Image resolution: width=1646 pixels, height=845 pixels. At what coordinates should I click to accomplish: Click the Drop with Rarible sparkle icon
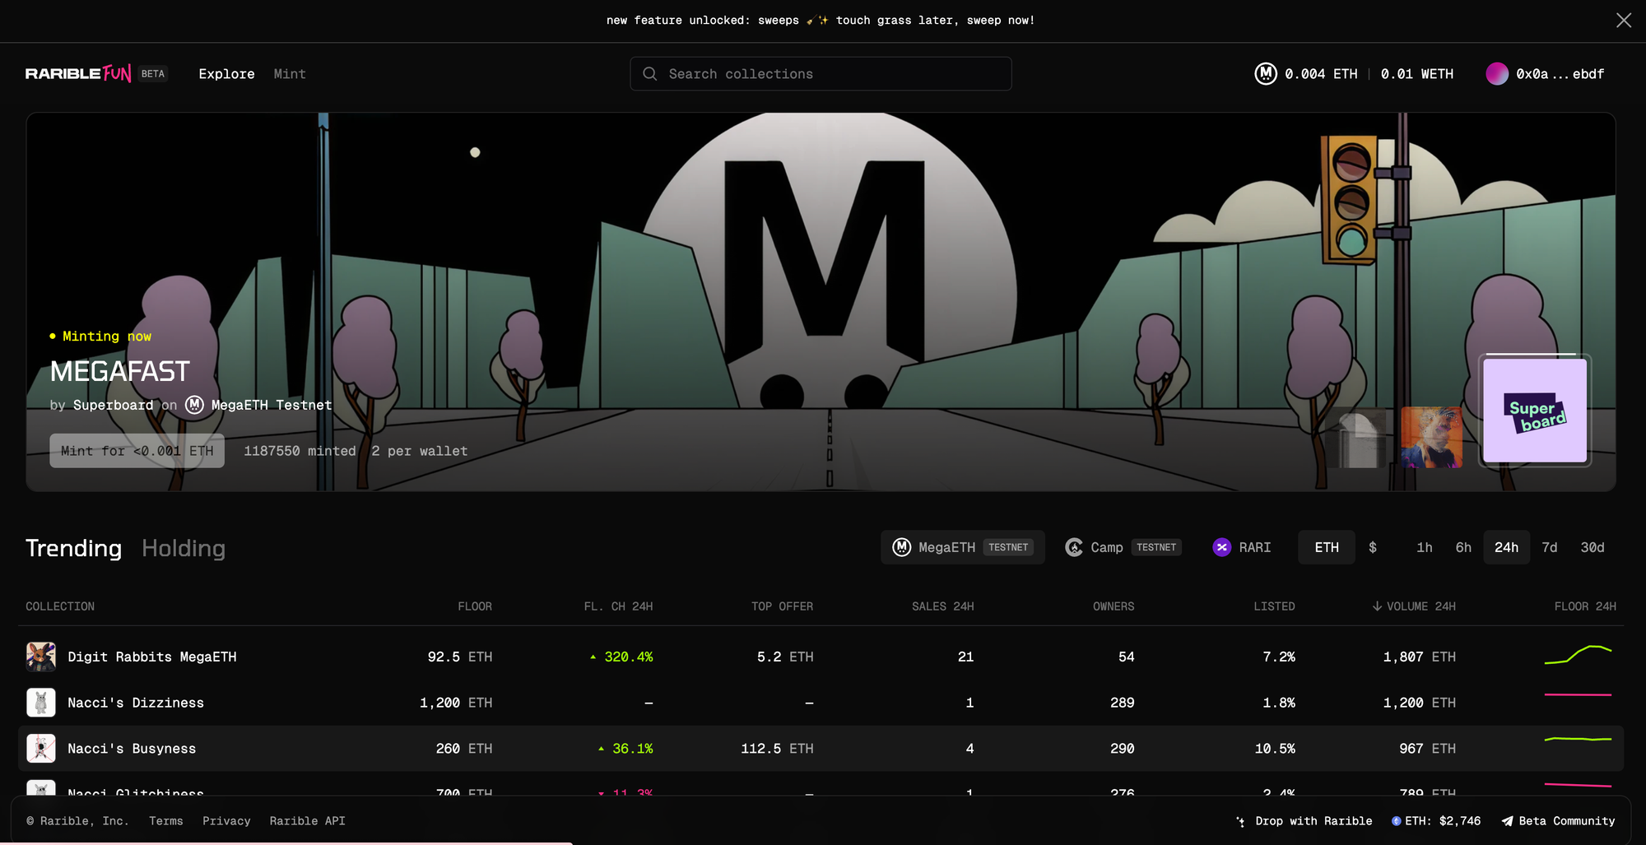point(1240,821)
